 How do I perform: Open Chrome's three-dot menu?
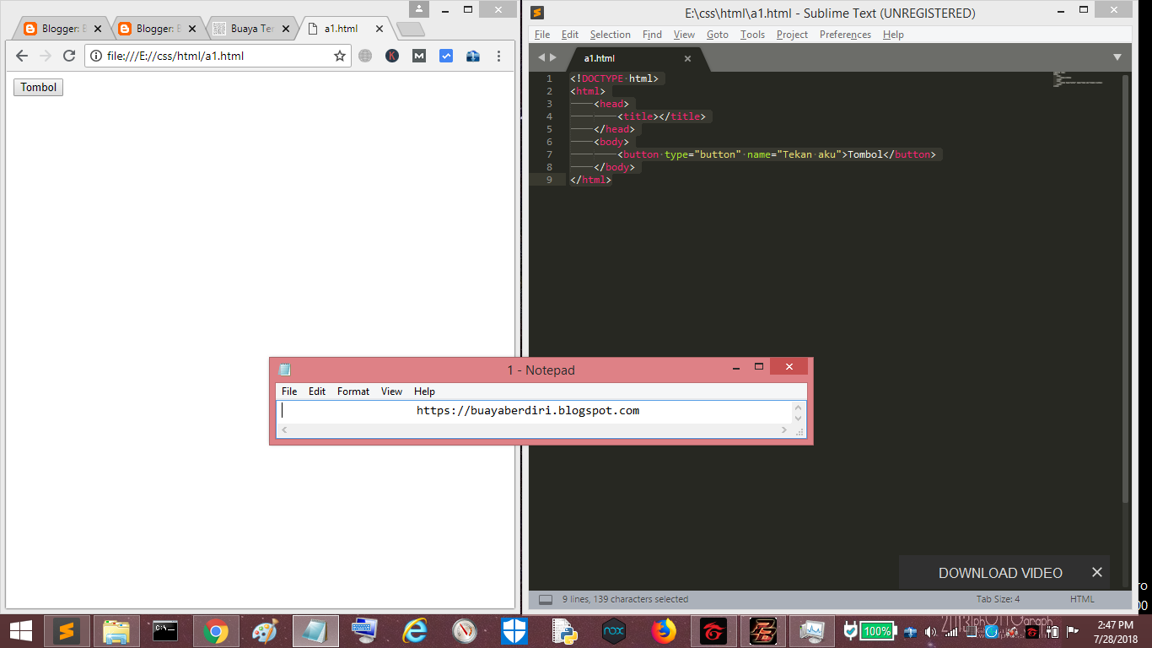point(499,56)
